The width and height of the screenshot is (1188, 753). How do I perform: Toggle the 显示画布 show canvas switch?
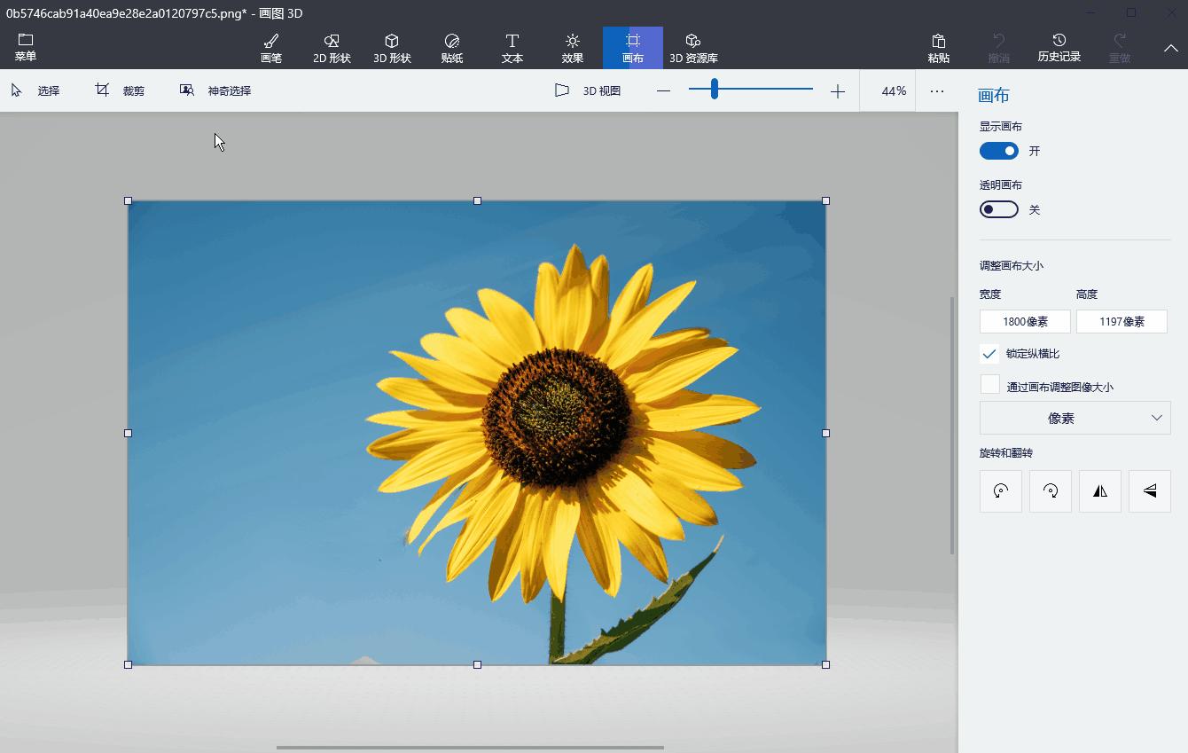point(999,151)
